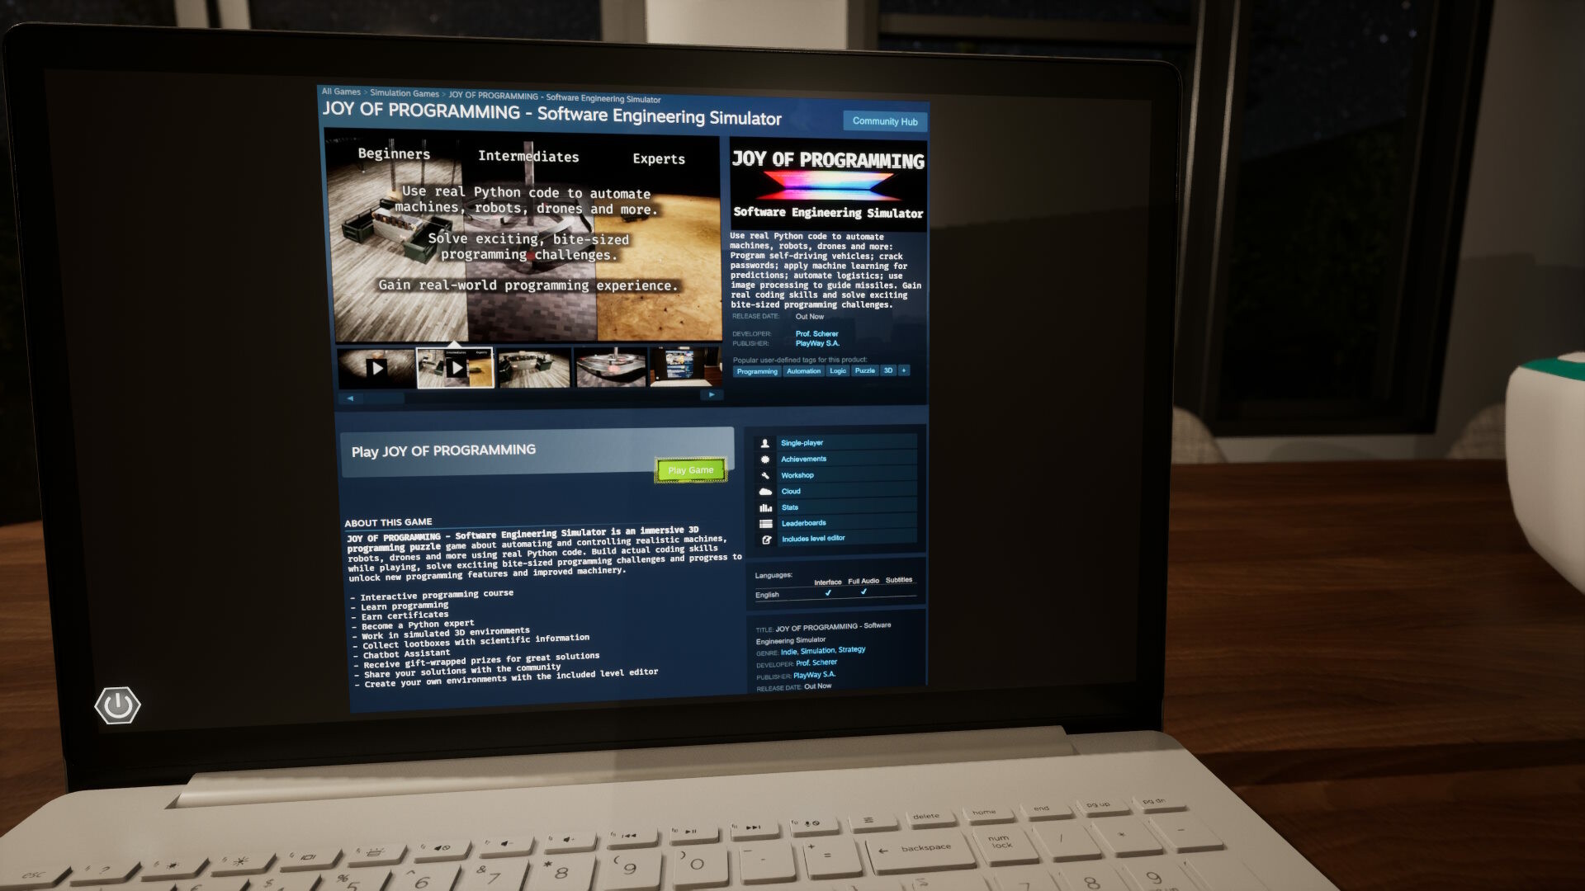Click the video play thumbnail preview
The width and height of the screenshot is (1585, 891).
pyautogui.click(x=455, y=366)
